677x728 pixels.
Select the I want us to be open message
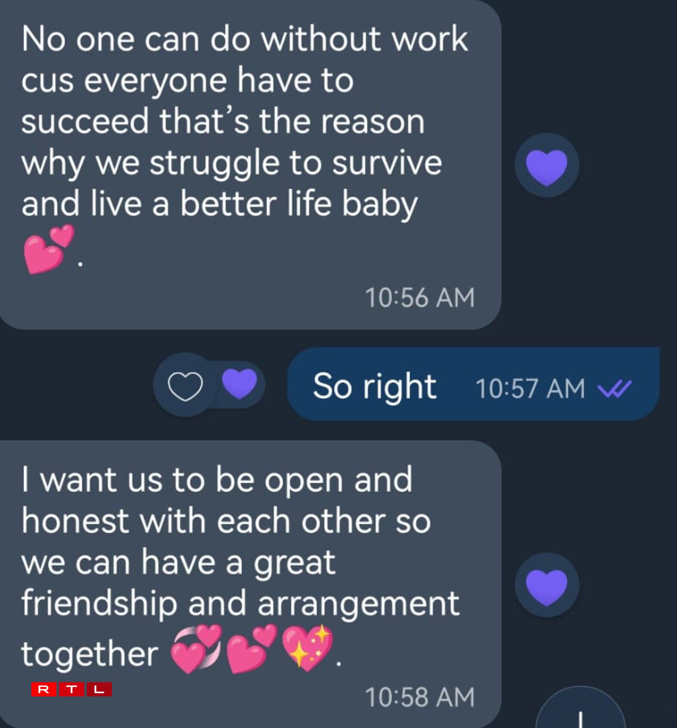tap(250, 584)
